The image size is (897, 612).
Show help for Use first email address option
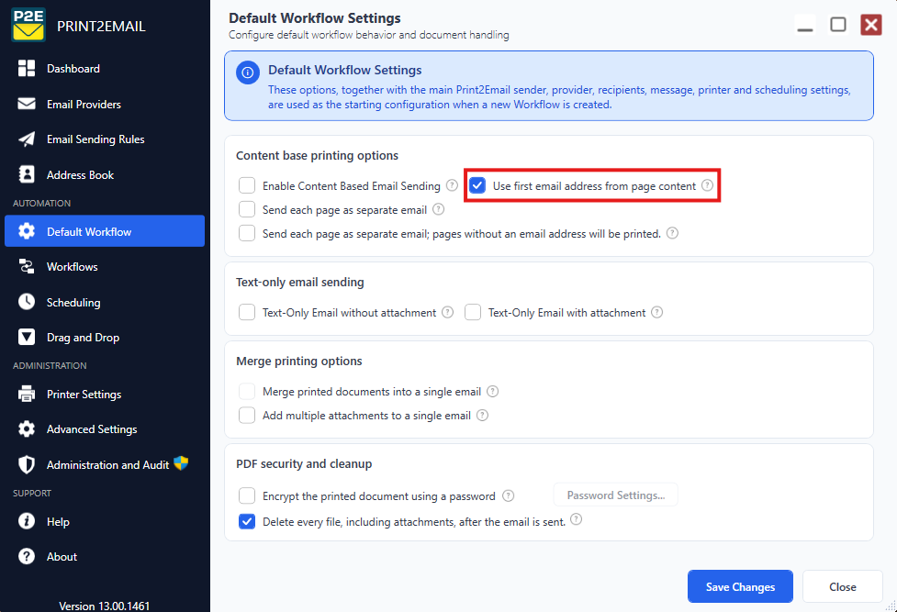point(708,185)
